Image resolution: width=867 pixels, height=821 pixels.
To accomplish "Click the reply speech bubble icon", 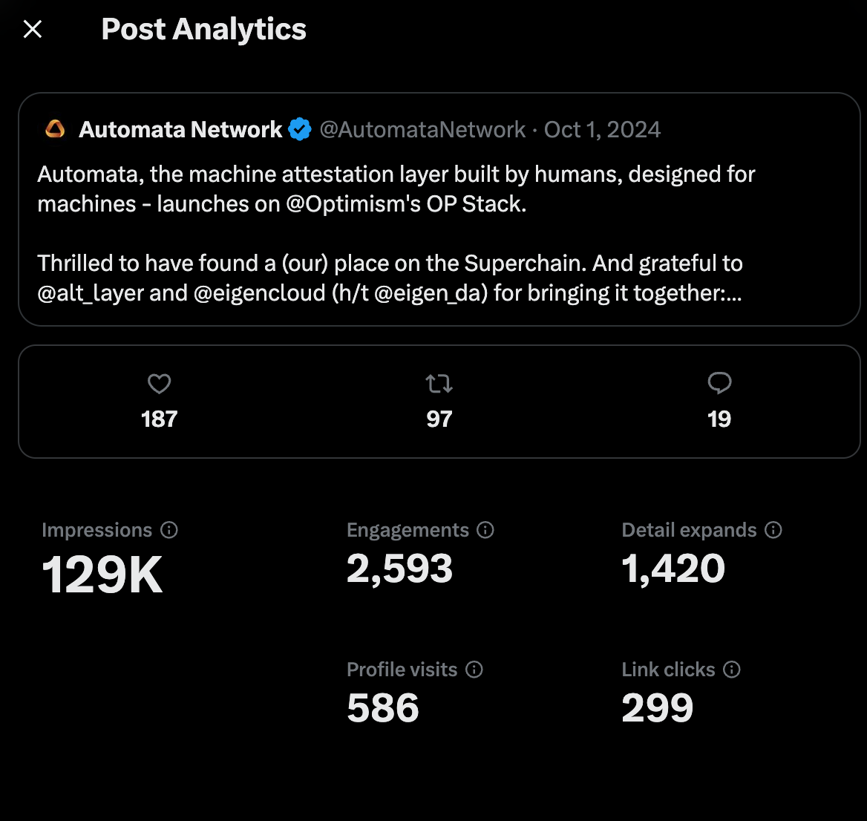I will pos(719,383).
